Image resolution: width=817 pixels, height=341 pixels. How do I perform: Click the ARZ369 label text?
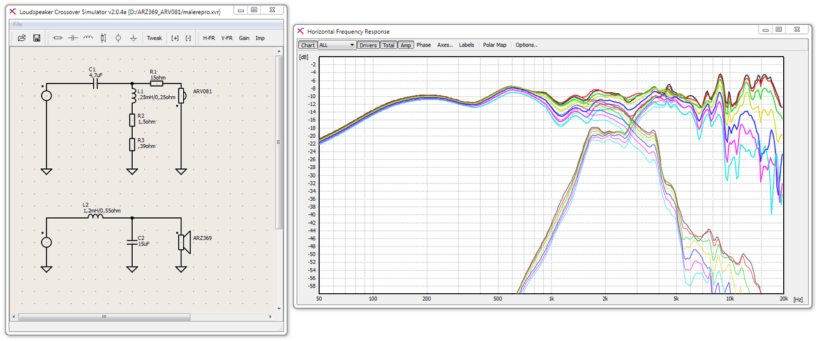tap(202, 238)
